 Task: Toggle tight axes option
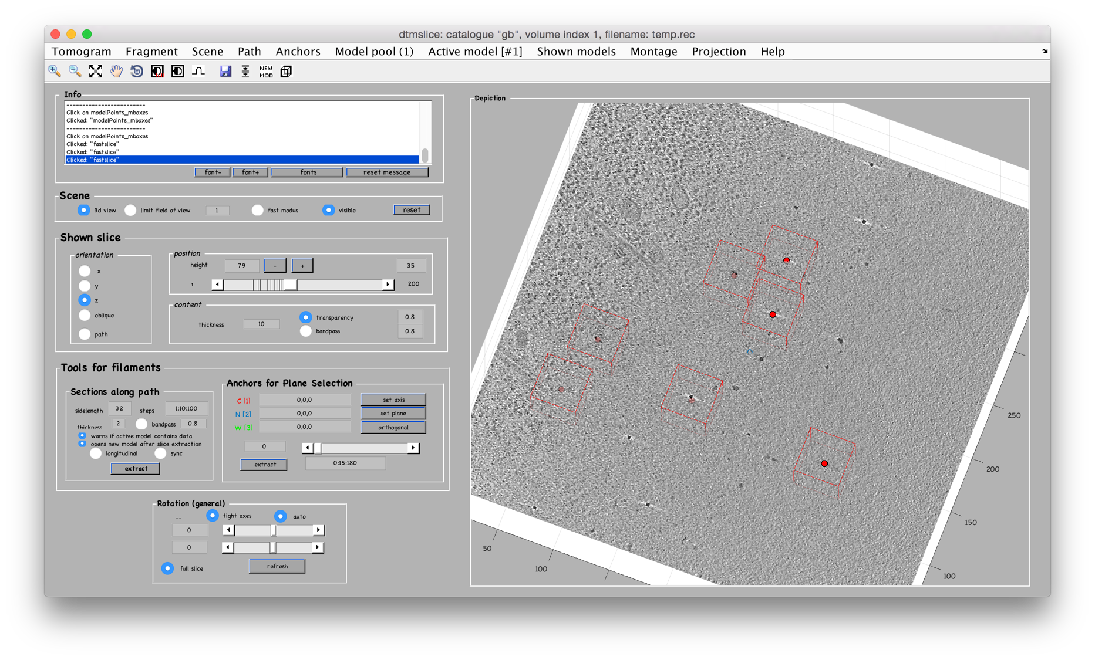(x=213, y=516)
